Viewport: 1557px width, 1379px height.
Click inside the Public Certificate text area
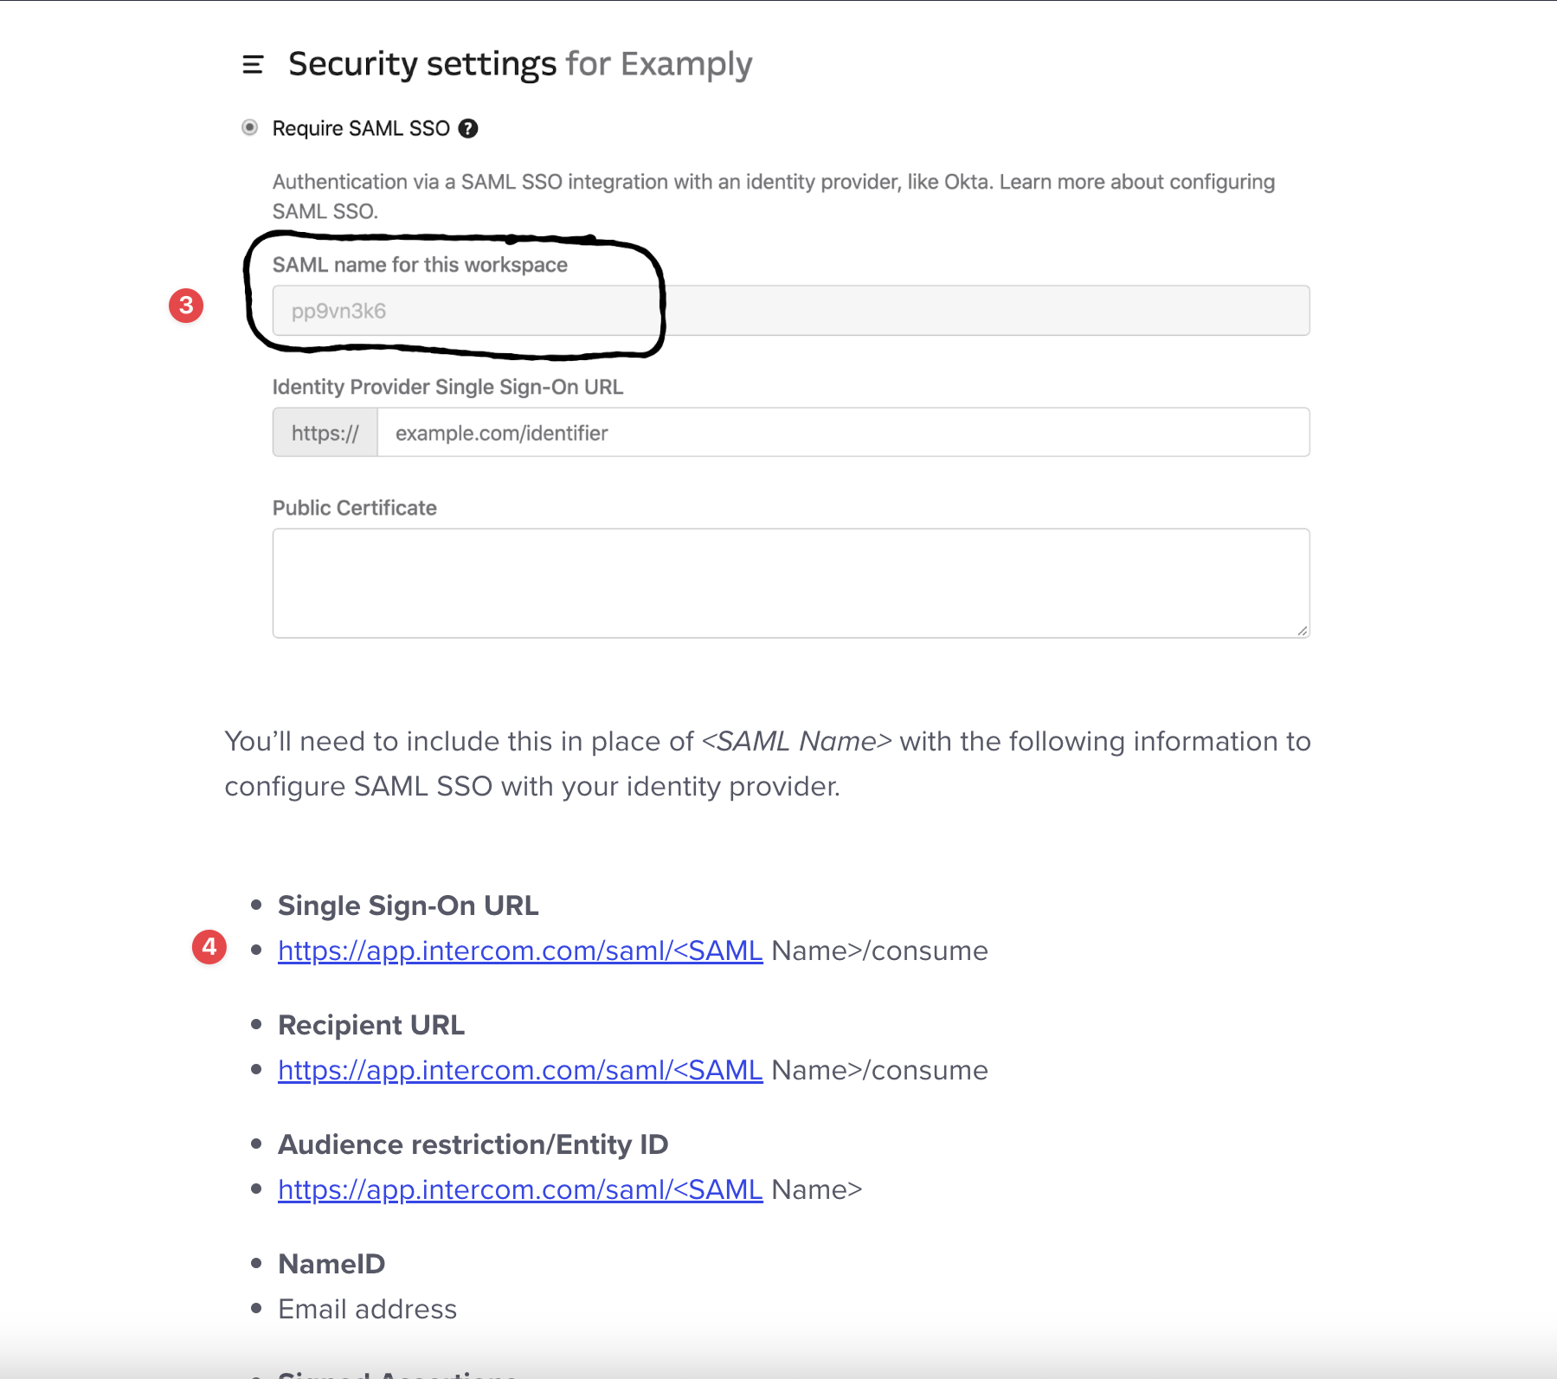coord(789,583)
